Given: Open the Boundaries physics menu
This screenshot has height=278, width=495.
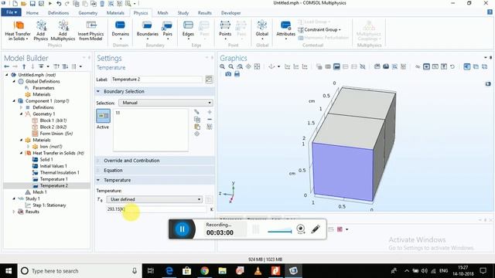Looking at the screenshot, I should pos(148,31).
